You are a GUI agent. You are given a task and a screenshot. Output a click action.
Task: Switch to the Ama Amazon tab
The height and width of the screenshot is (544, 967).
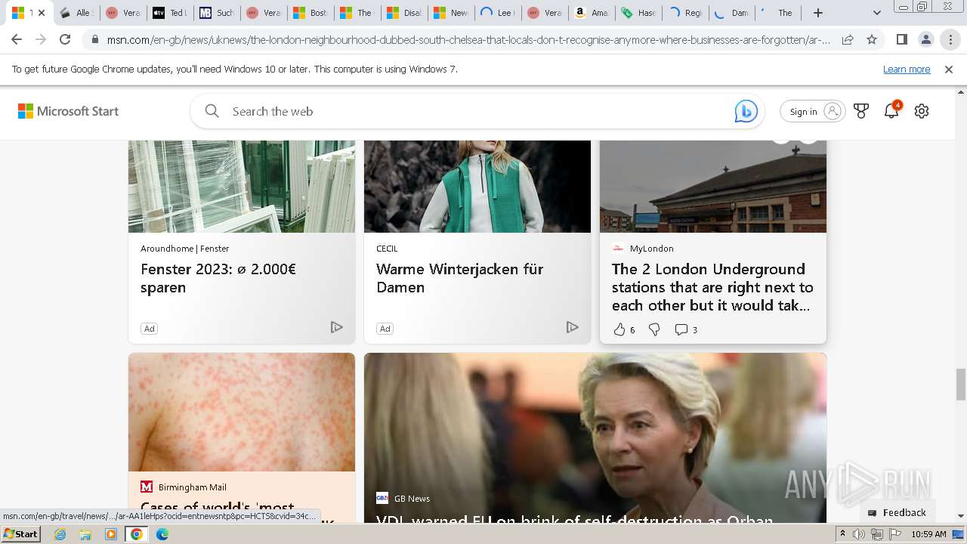[590, 13]
